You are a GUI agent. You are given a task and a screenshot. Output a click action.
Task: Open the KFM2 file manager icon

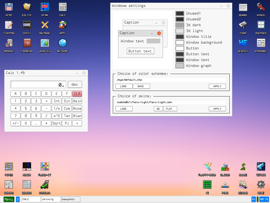click(9, 7)
